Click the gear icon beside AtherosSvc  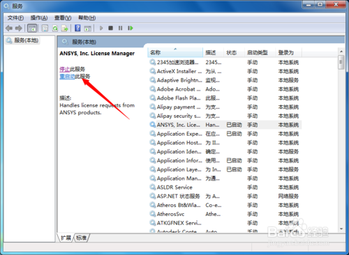[x=153, y=214]
